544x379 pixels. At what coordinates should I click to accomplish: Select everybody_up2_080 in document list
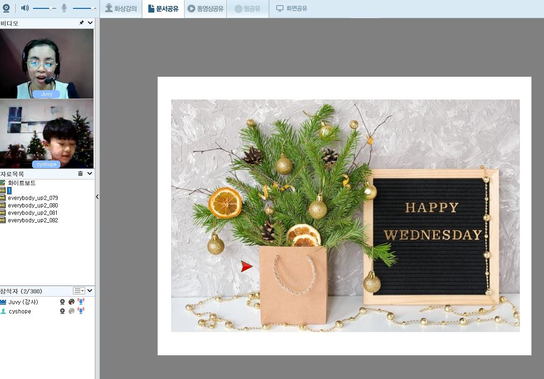33,206
